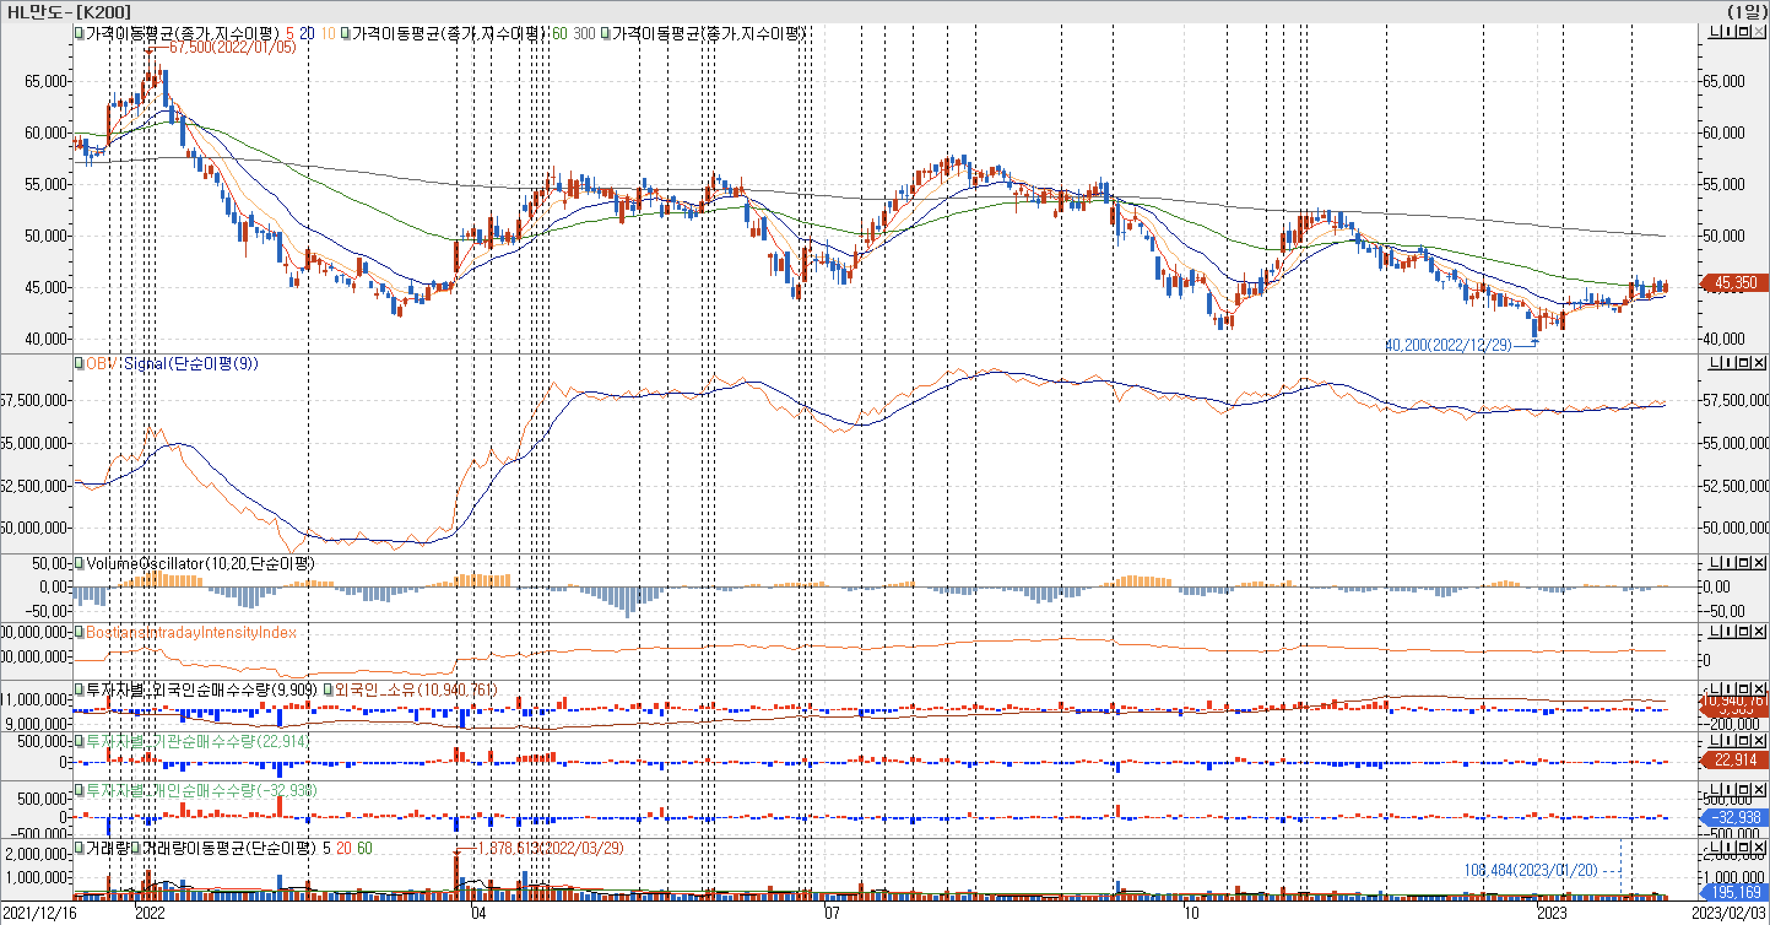Viewport: 1770px width, 925px height.
Task: Toggle the first 가격이동평균 legend marker square
Action: 79,33
